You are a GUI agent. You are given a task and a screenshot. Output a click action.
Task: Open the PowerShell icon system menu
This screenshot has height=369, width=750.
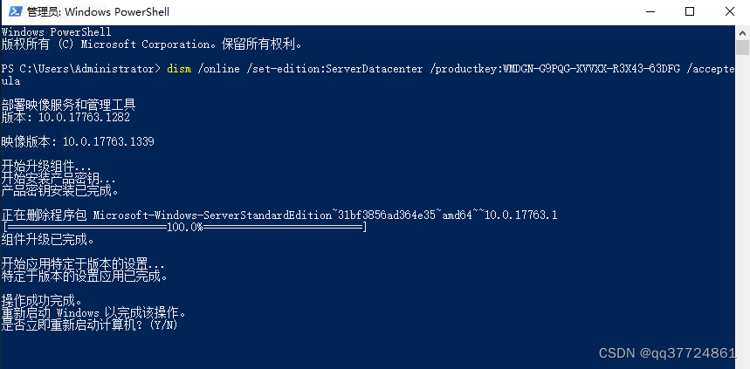click(15, 11)
